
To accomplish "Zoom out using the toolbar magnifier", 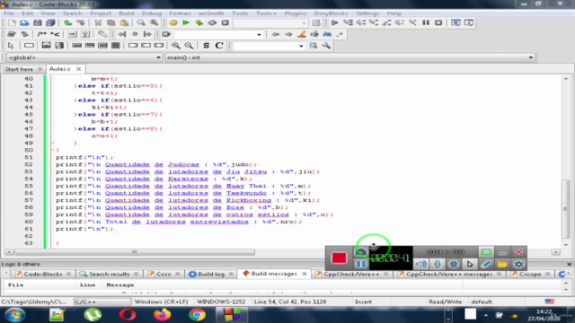I will pyautogui.click(x=189, y=46).
